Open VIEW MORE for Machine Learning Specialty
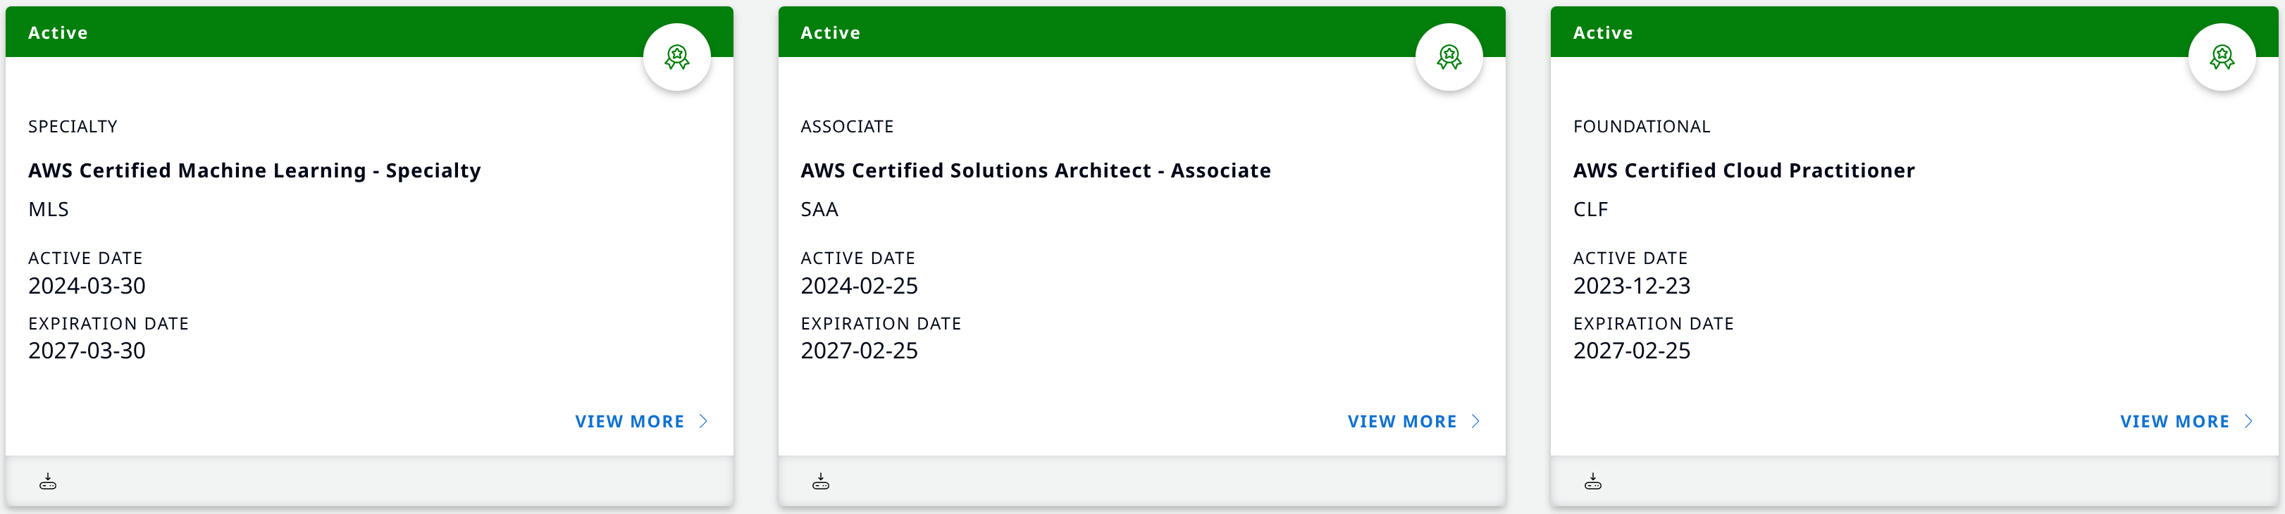The image size is (2285, 514). pos(629,422)
